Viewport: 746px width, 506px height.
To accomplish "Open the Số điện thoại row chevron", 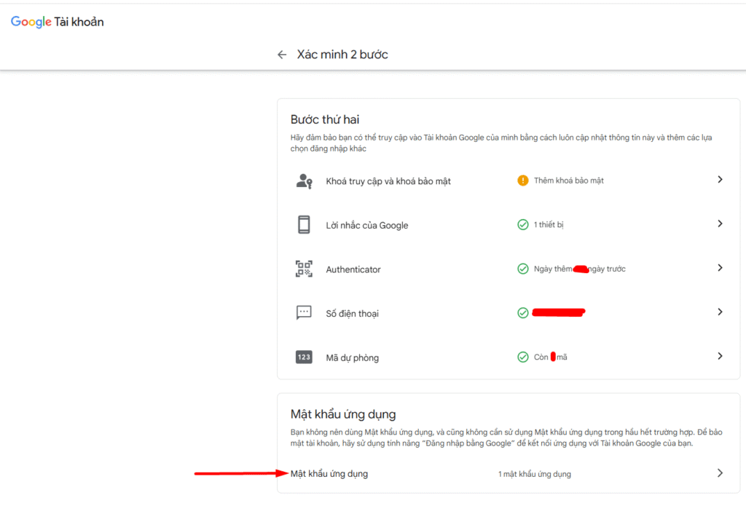I will [x=720, y=312].
